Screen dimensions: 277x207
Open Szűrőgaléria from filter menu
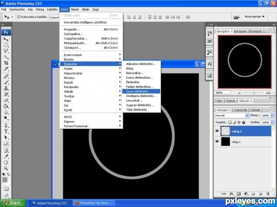[91, 34]
